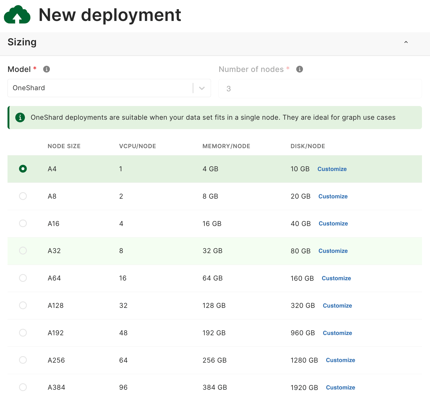Select the A64 node size radio button
This screenshot has height=401, width=430.
pos(23,278)
